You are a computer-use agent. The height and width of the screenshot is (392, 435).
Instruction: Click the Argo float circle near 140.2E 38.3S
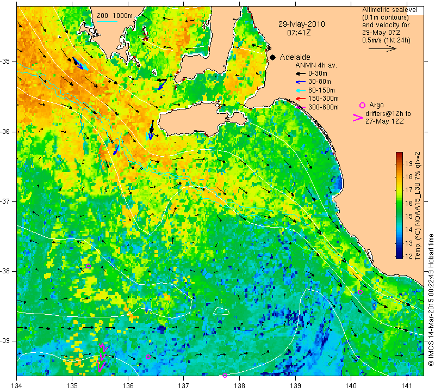[360, 292]
